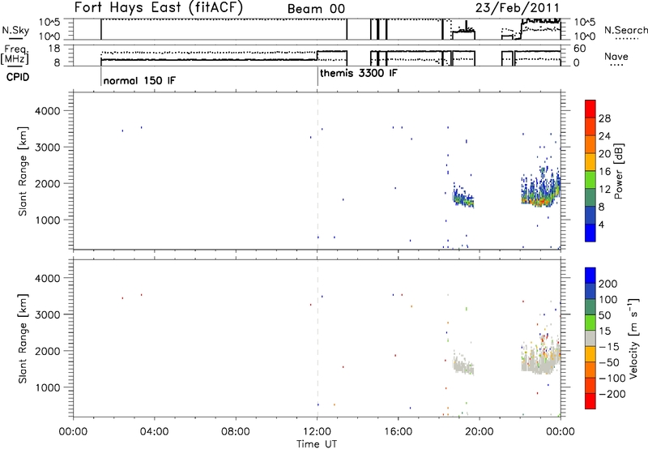Select the "N.Sky" axis label
This screenshot has height=449, width=648.
point(15,30)
